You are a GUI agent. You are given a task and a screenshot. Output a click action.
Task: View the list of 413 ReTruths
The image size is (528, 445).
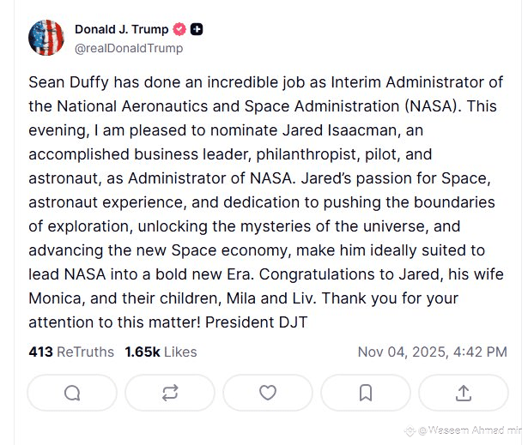coord(71,352)
